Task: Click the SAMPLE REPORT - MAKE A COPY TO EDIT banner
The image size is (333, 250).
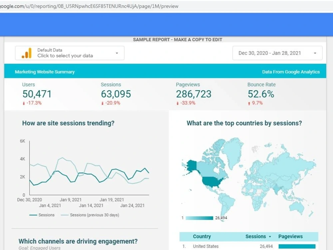Action: [177, 39]
